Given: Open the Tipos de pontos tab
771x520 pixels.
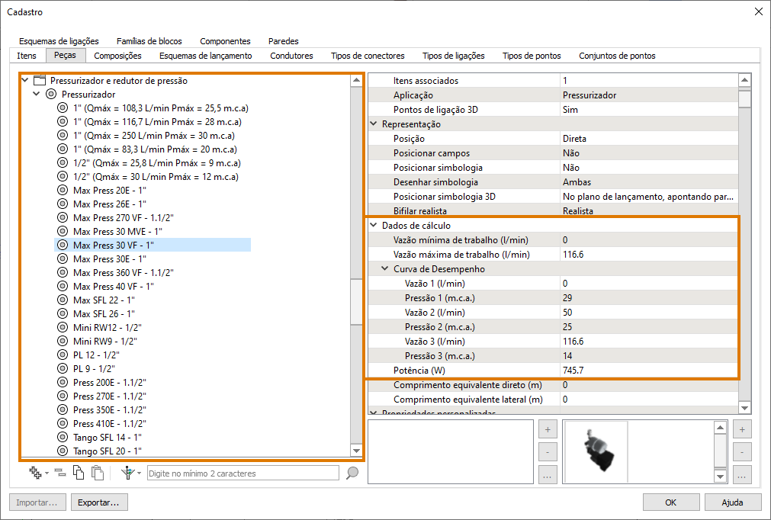Looking at the screenshot, I should [x=532, y=56].
